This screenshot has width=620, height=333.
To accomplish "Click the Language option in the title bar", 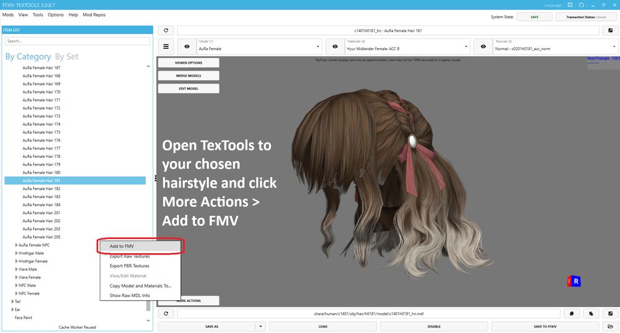I will (553, 6).
